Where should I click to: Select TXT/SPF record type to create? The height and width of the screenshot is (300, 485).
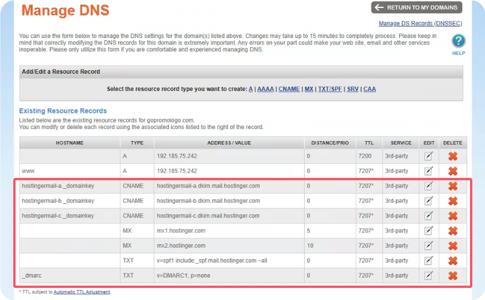click(330, 89)
